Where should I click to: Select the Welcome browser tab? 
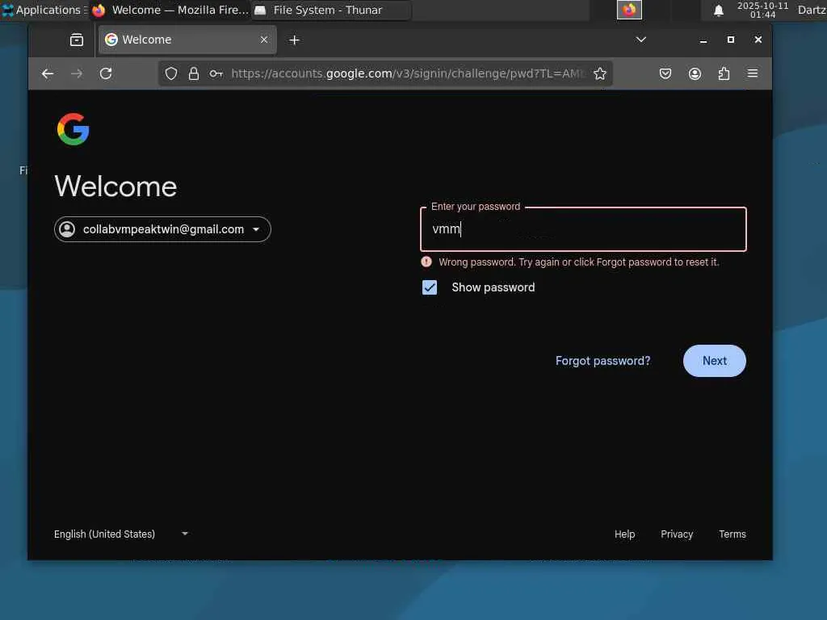(x=187, y=40)
